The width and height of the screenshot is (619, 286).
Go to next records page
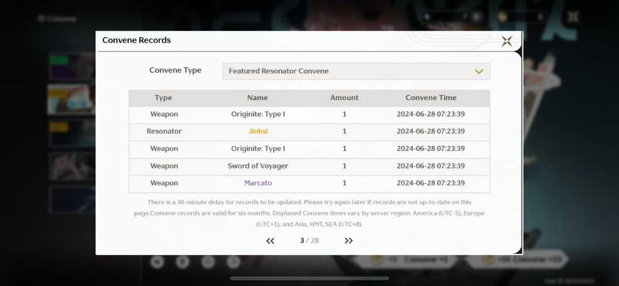tap(348, 241)
